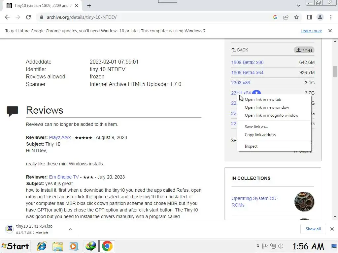Click the browser forward arrow
The height and width of the screenshot is (253, 338).
(x=18, y=17)
